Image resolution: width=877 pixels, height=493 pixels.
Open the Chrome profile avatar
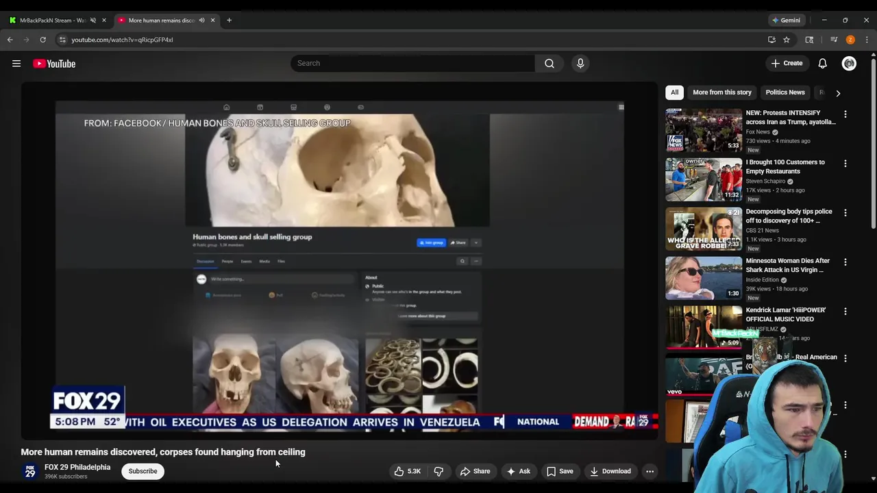(850, 40)
